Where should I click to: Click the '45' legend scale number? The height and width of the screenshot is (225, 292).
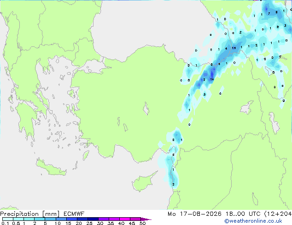point(132,223)
